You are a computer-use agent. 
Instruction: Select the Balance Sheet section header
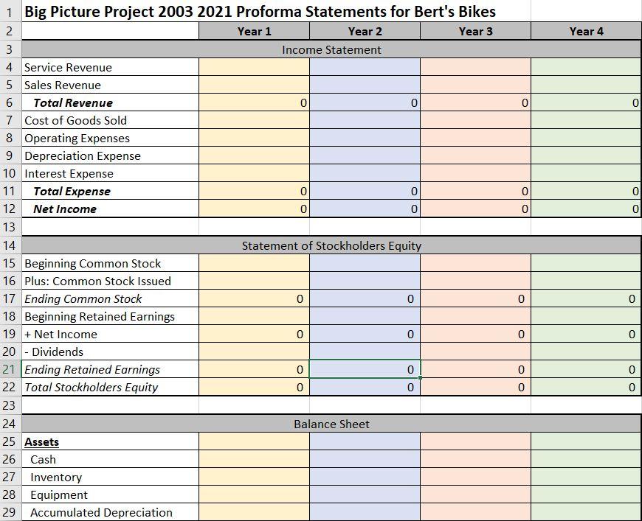(332, 424)
